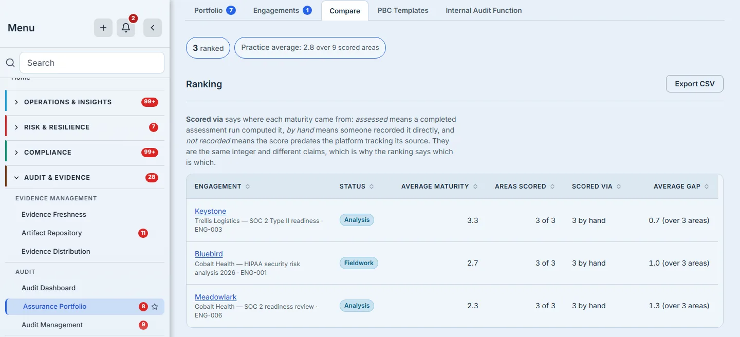Collapse Audit & Evidence section
The height and width of the screenshot is (337, 740).
pyautogui.click(x=85, y=178)
